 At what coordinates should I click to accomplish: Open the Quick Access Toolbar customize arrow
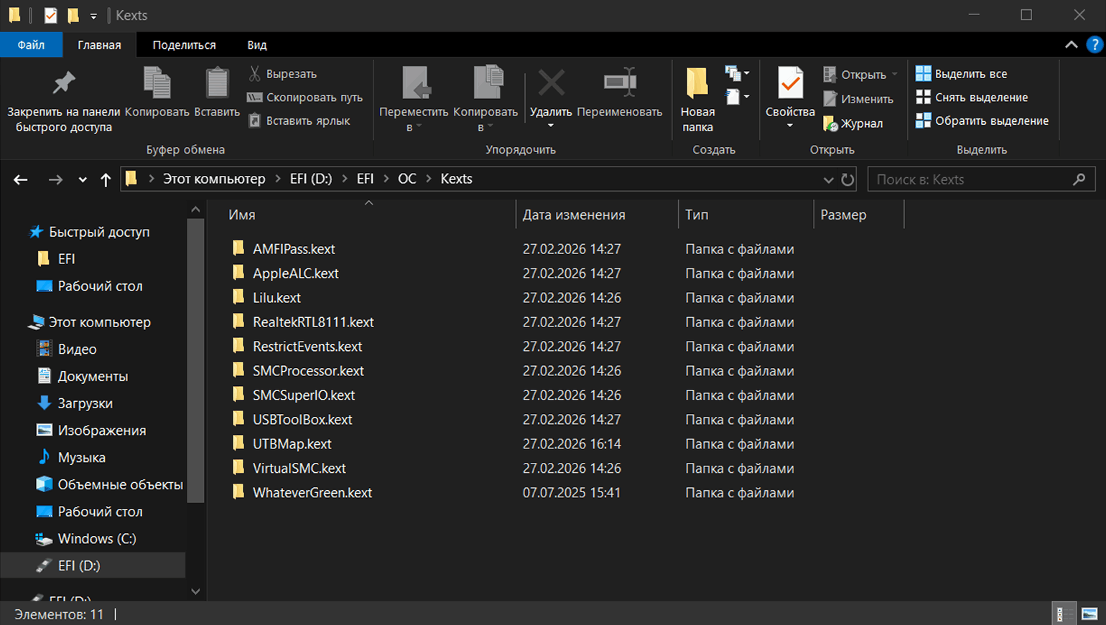point(93,16)
